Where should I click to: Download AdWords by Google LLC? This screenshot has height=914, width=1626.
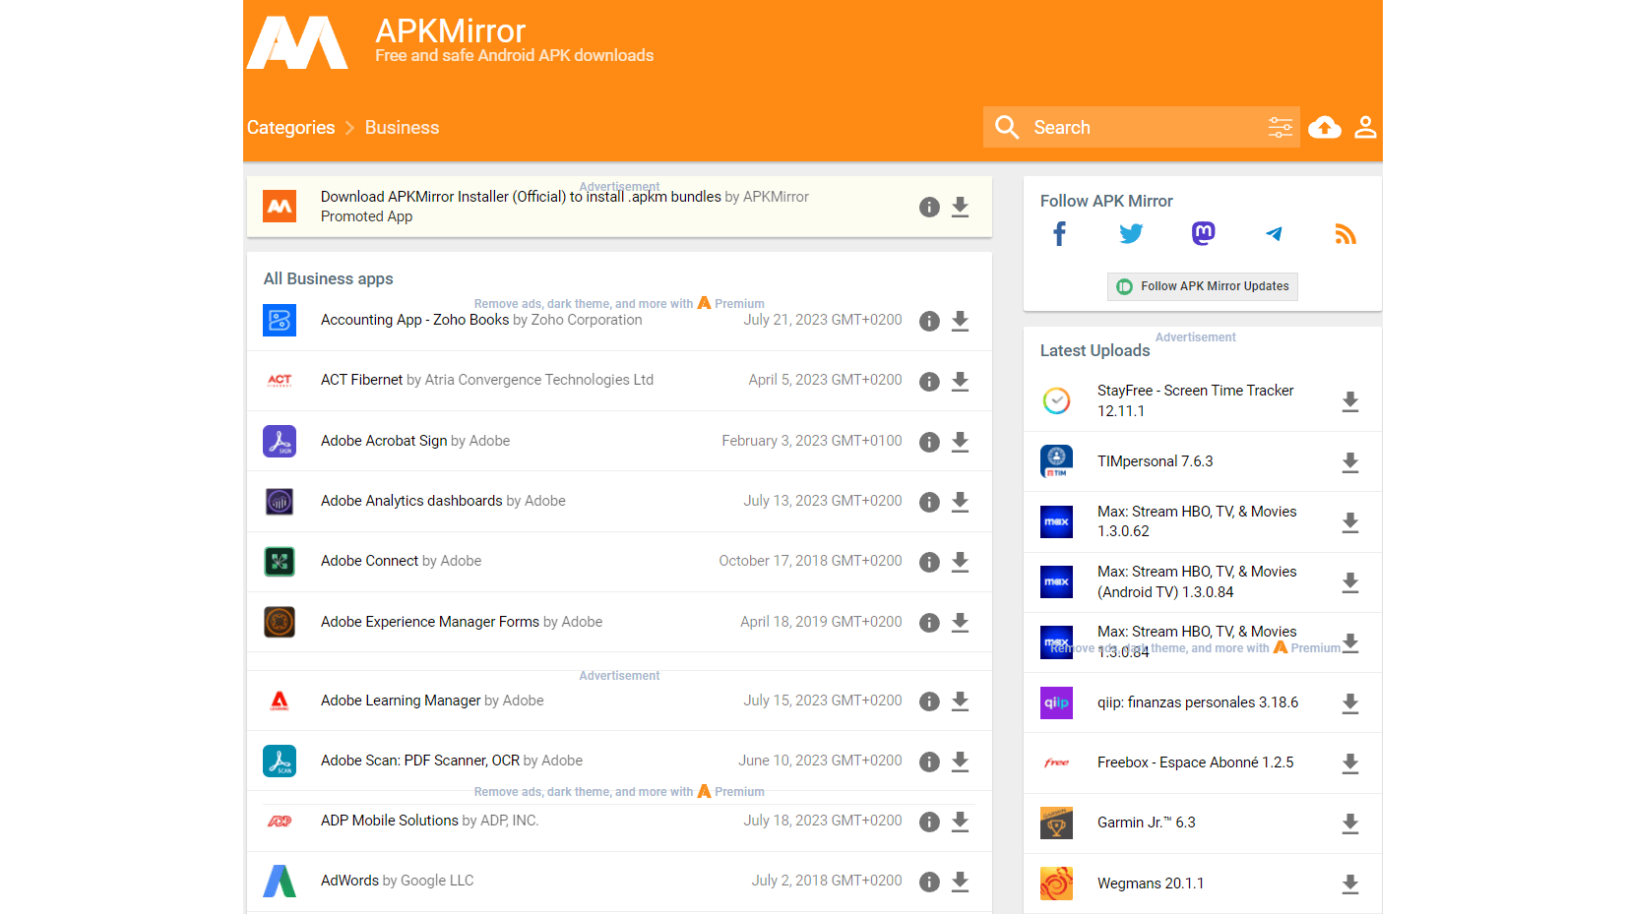click(961, 882)
